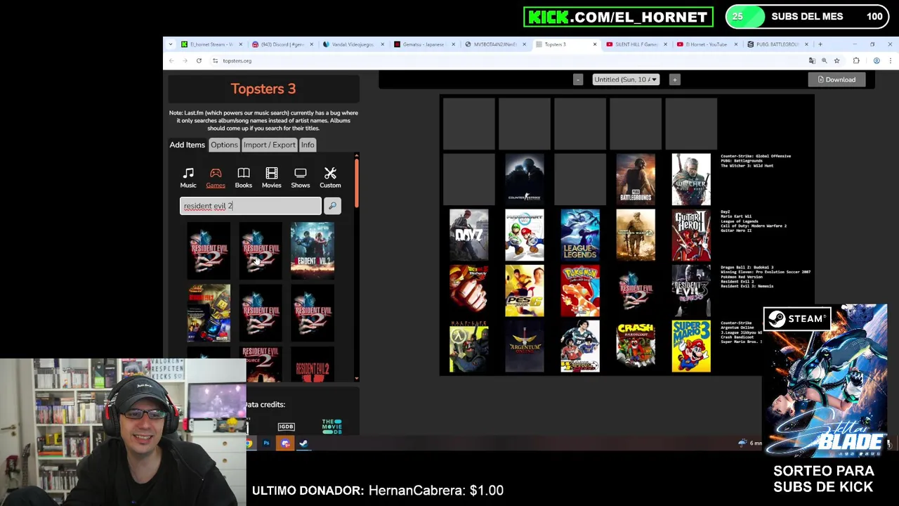Select first Resident Evil 2 search result

click(x=209, y=249)
